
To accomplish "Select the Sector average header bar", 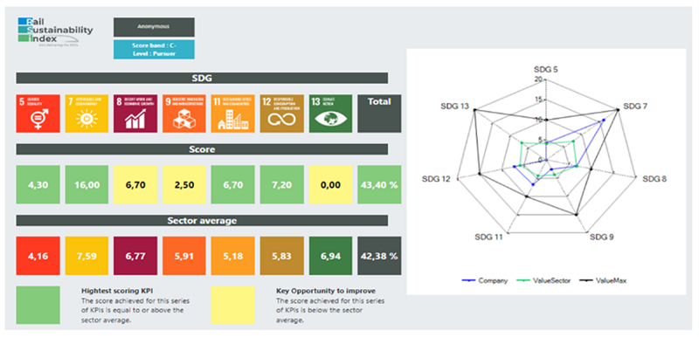I will point(202,220).
